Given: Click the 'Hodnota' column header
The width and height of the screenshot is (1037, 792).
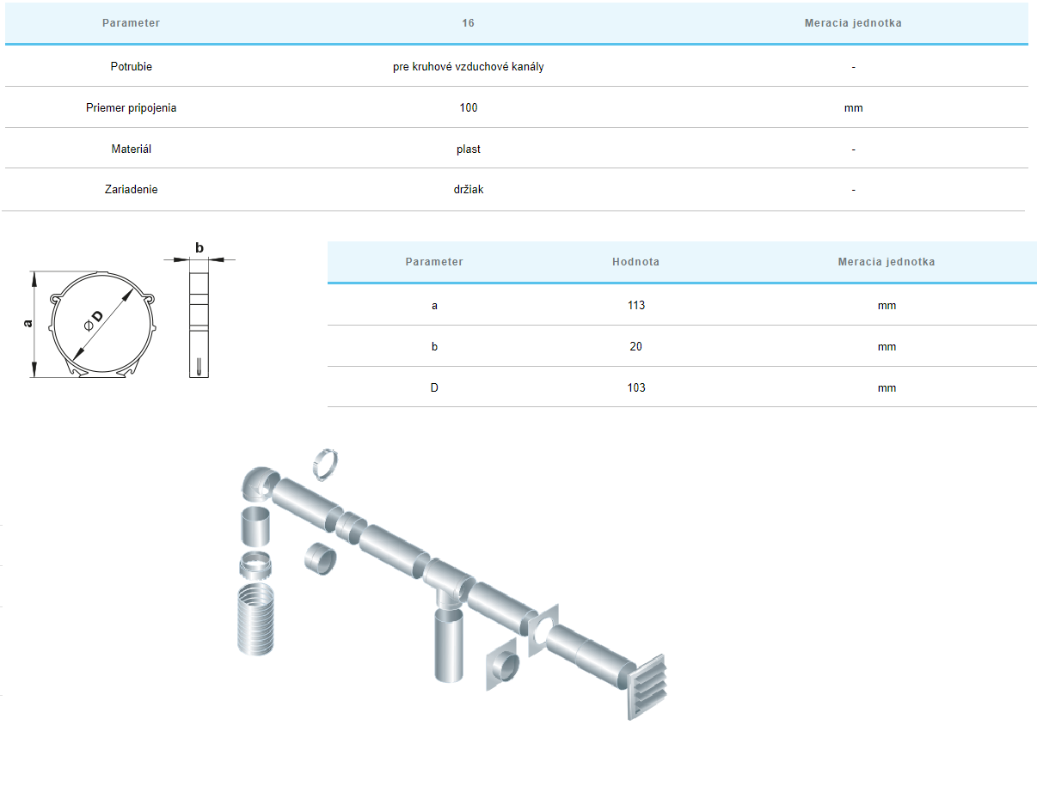Looking at the screenshot, I should [x=635, y=262].
